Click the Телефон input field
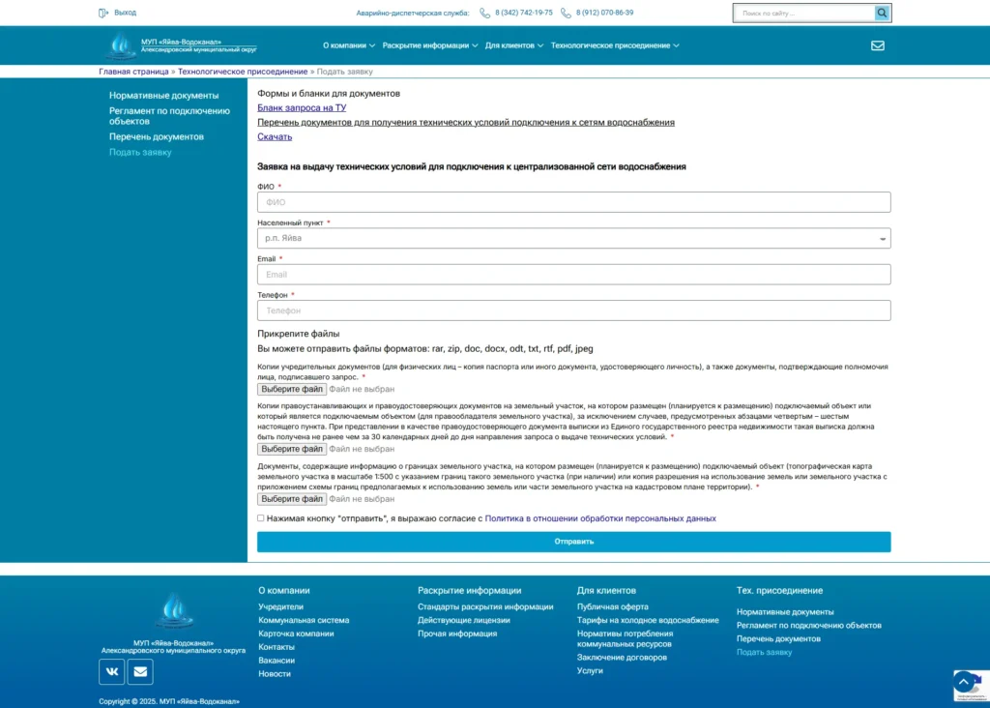 [574, 310]
